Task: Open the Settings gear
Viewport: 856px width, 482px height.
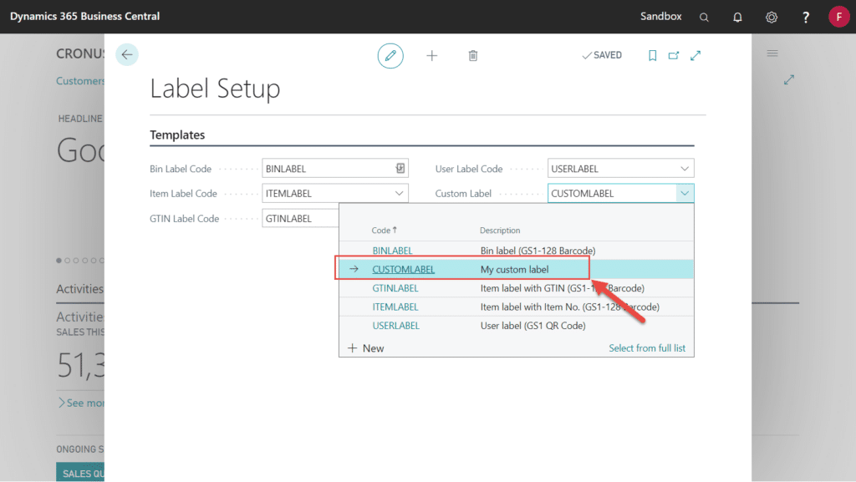Action: (771, 16)
